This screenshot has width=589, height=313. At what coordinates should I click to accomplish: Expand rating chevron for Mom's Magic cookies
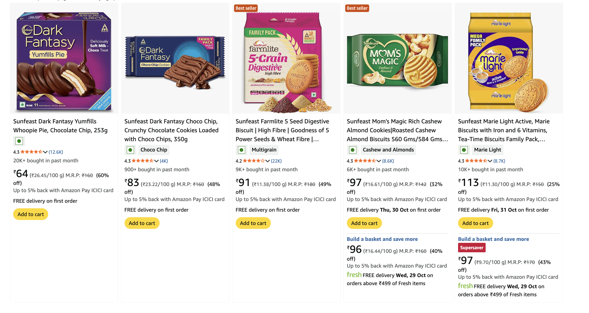[379, 161]
